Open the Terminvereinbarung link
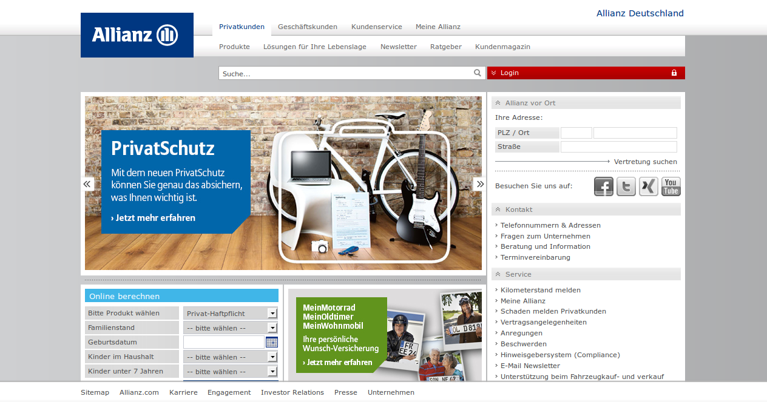 tap(535, 257)
